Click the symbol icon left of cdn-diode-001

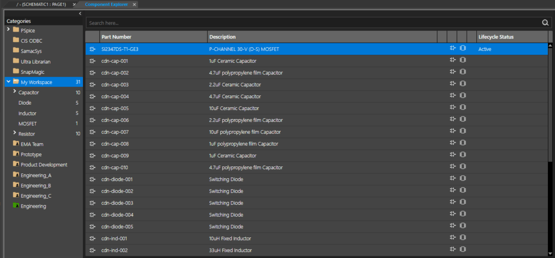[x=92, y=179]
